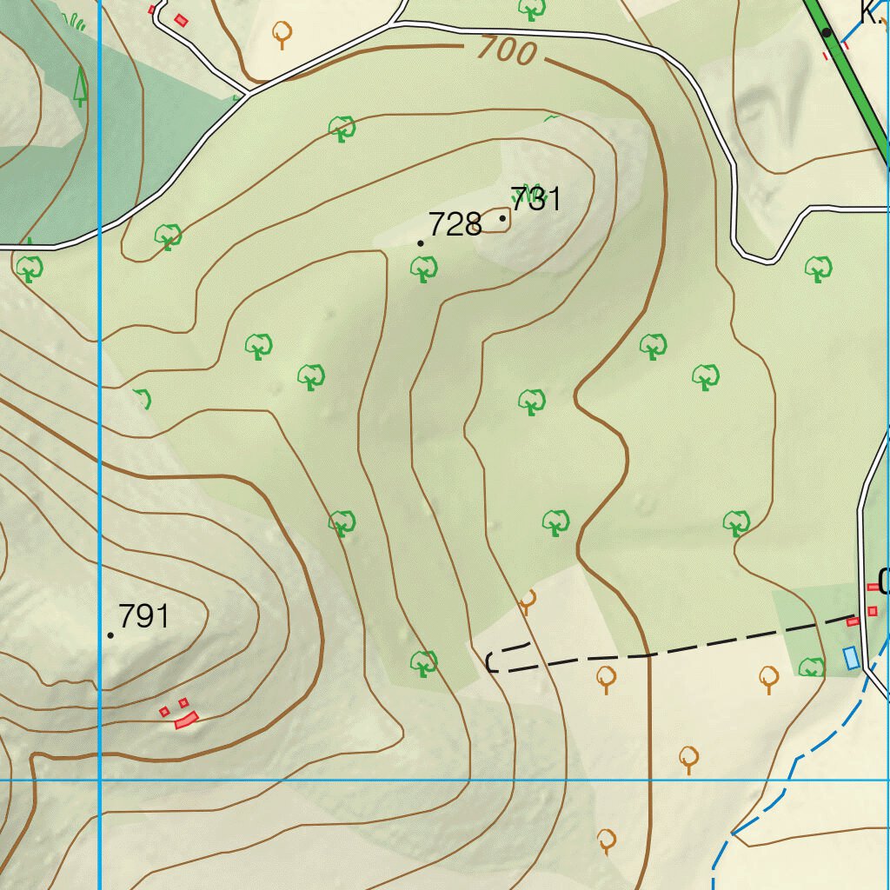Click the 728 spot height label
Screen dimensions: 890x890
coord(455,224)
